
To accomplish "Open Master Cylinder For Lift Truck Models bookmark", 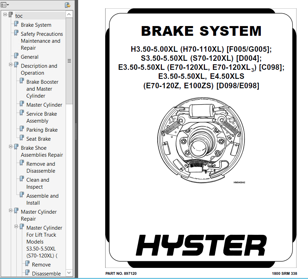I will (x=44, y=242).
